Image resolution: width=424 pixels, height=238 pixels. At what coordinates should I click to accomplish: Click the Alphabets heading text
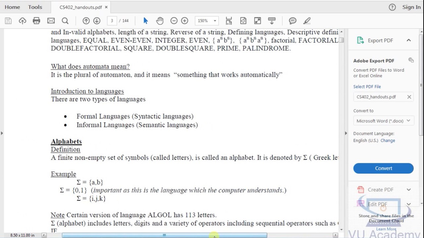click(66, 141)
